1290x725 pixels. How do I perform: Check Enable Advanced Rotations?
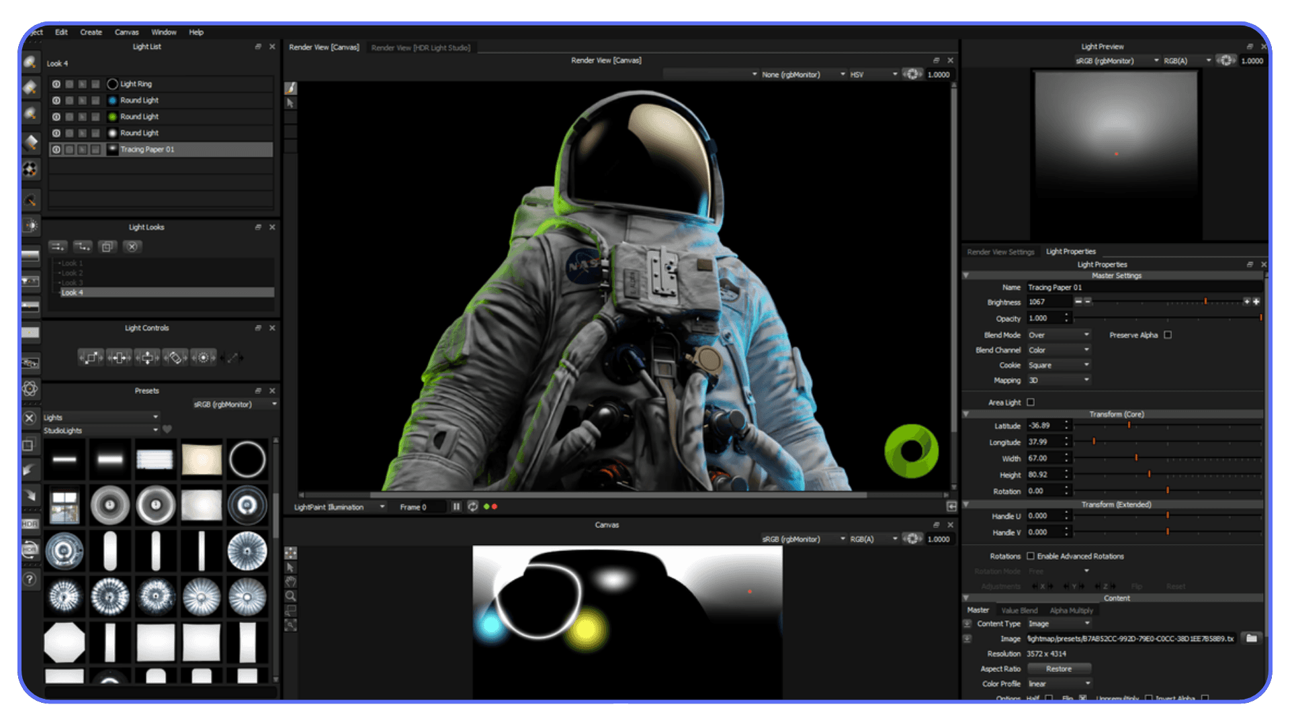1031,556
